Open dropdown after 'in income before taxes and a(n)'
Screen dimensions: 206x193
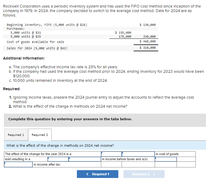click(x=166, y=159)
